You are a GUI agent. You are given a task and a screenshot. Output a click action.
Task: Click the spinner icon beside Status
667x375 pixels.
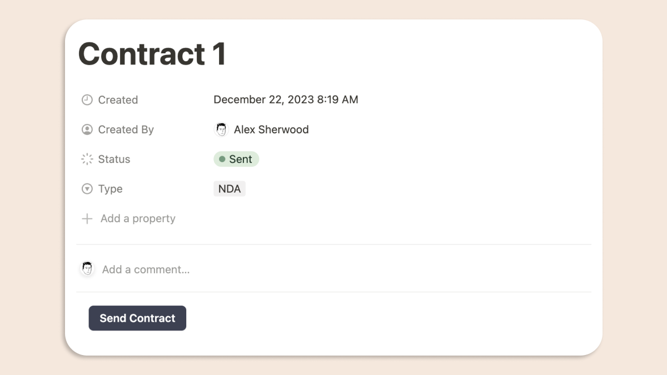(x=87, y=159)
